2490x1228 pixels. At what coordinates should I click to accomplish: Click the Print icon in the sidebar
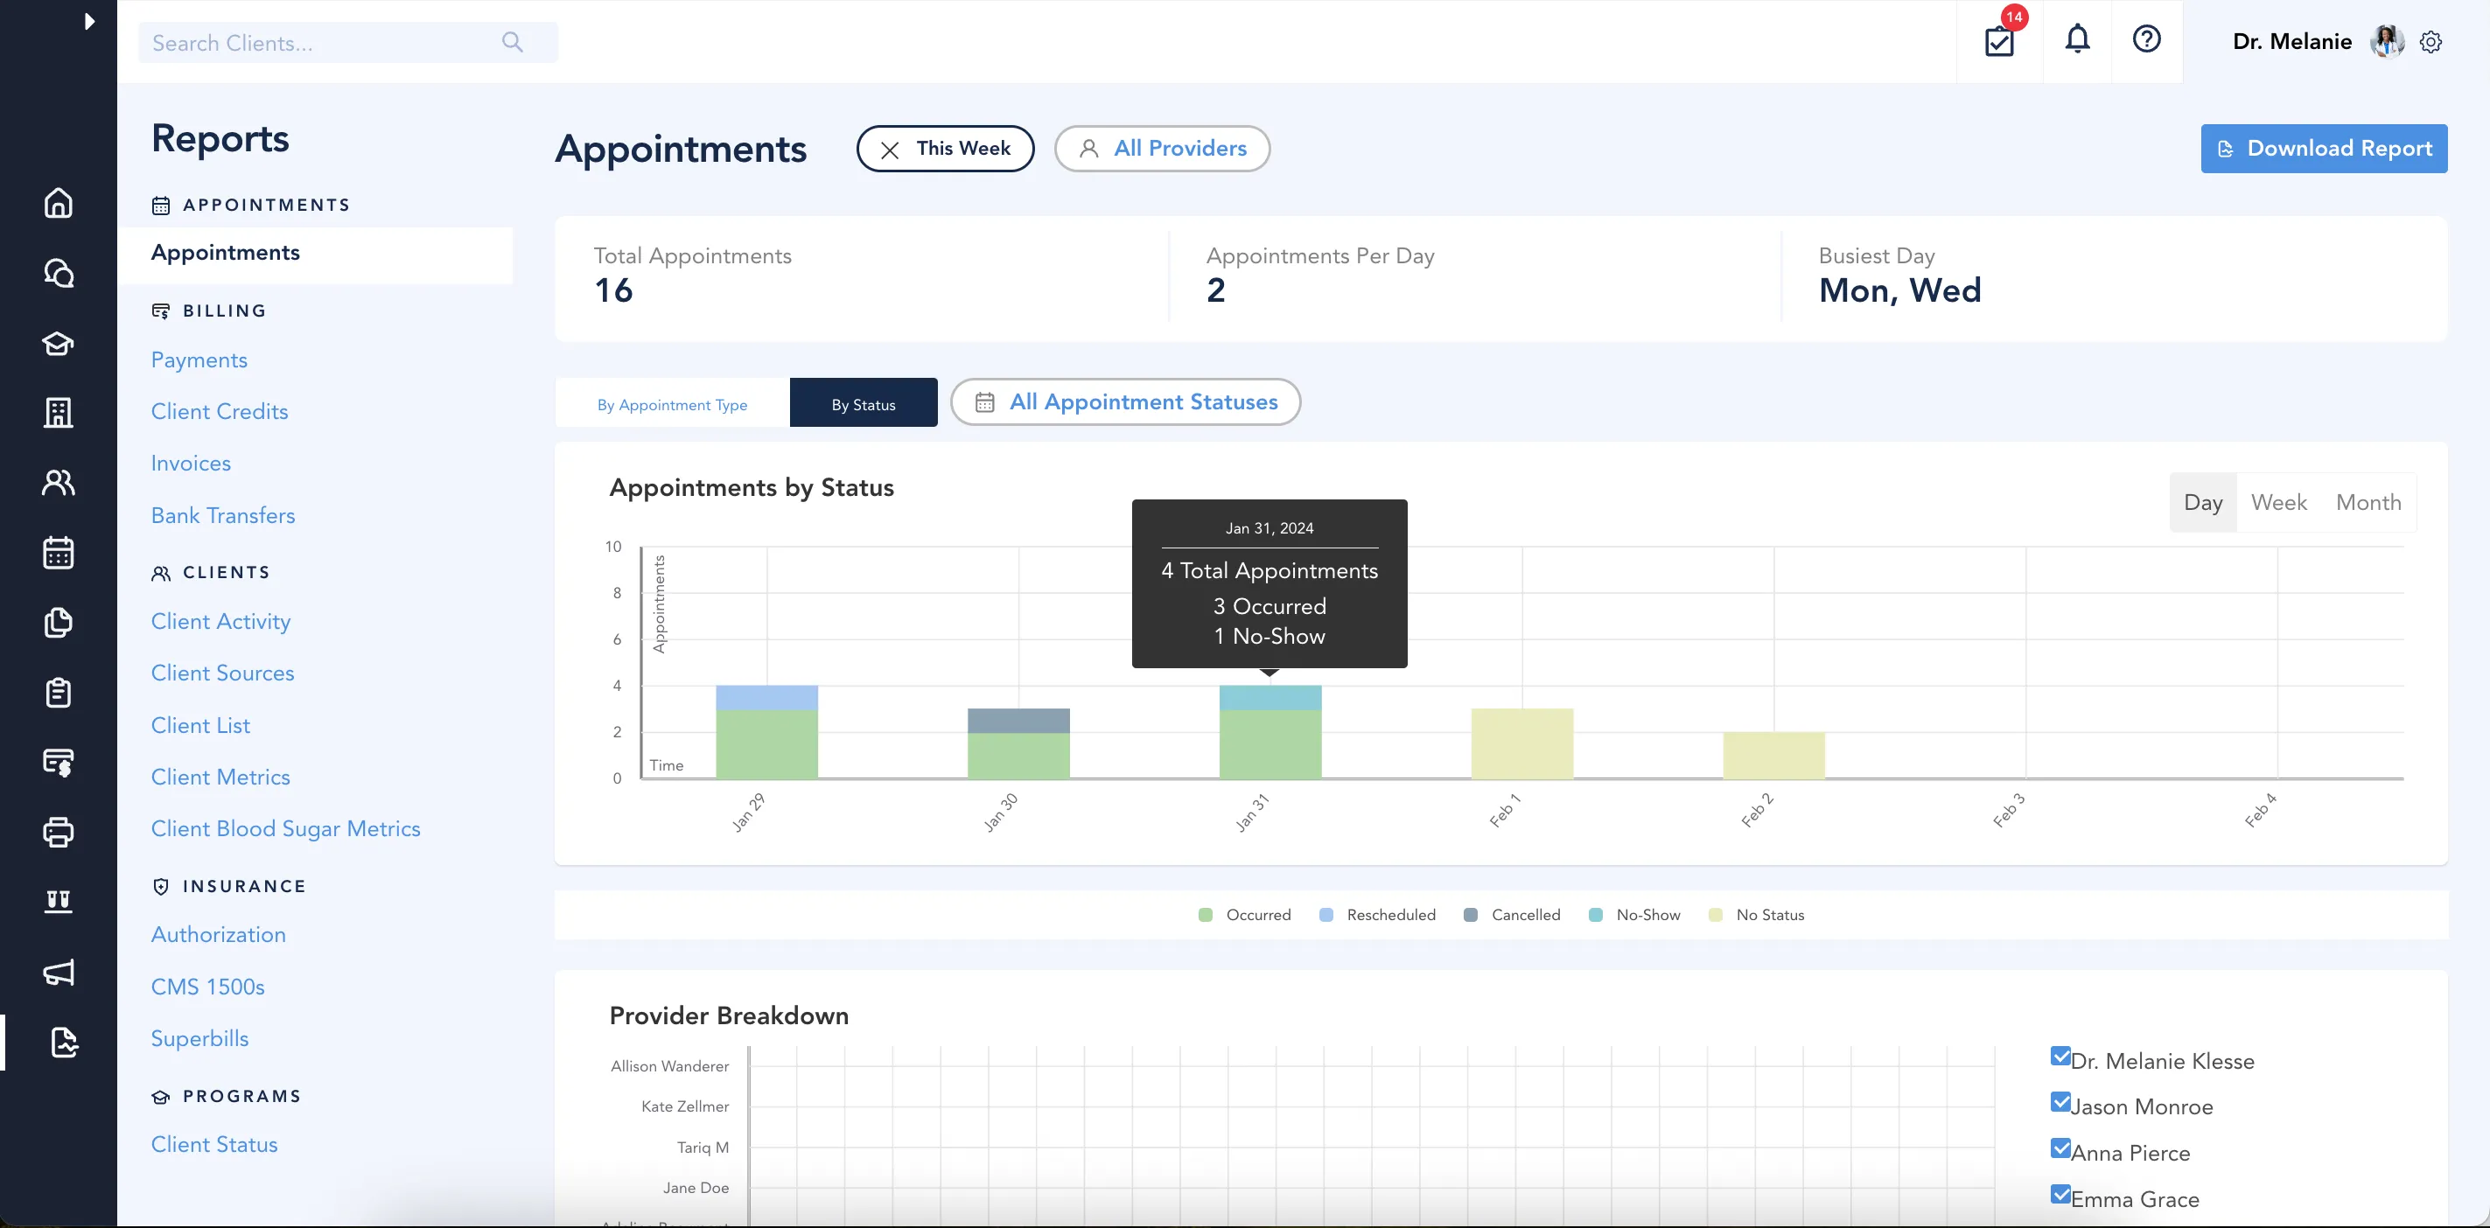[58, 833]
